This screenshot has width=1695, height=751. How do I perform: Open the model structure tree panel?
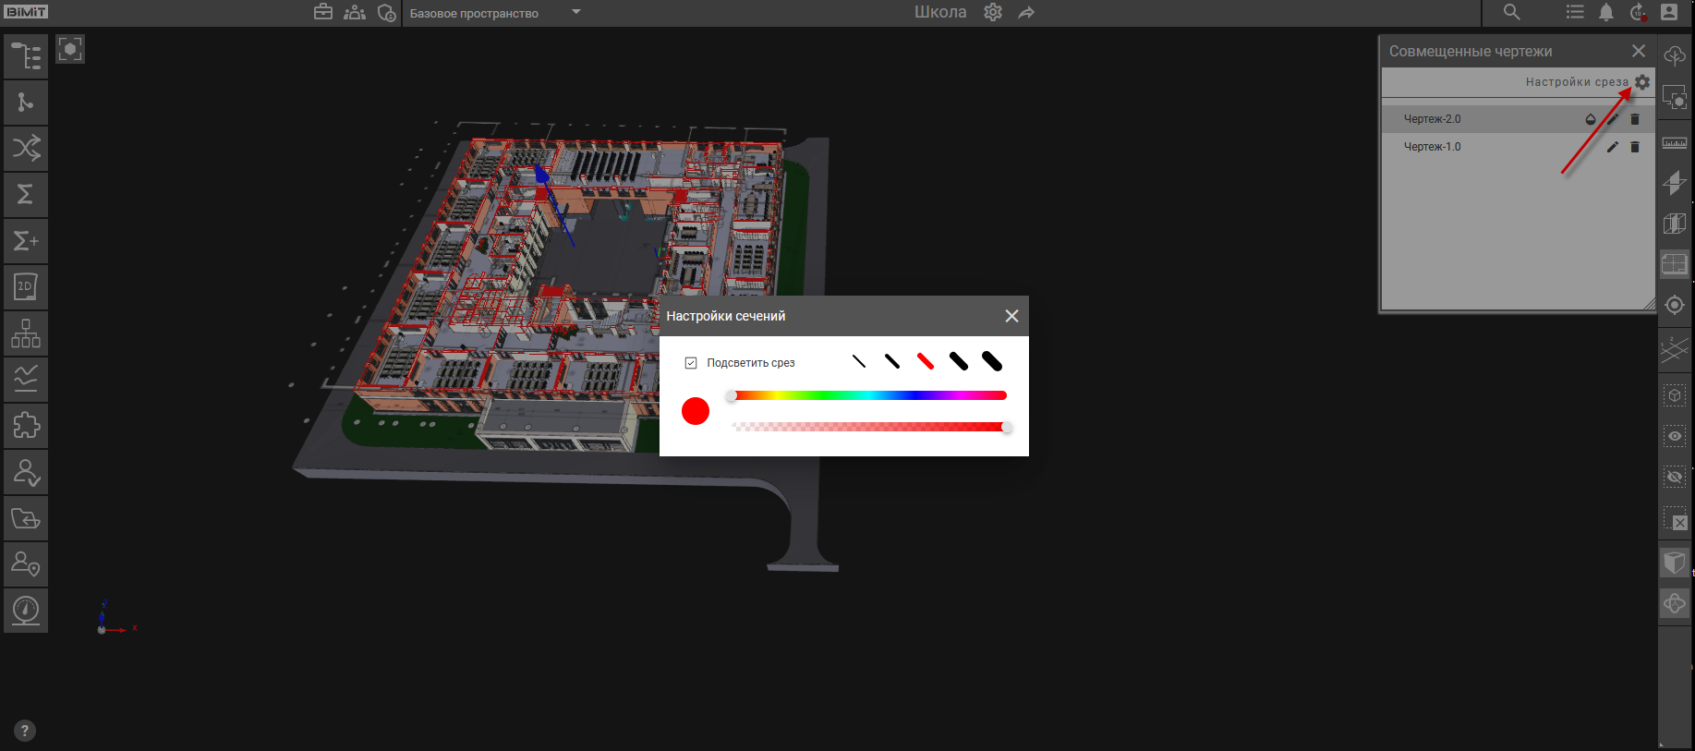pos(26,56)
